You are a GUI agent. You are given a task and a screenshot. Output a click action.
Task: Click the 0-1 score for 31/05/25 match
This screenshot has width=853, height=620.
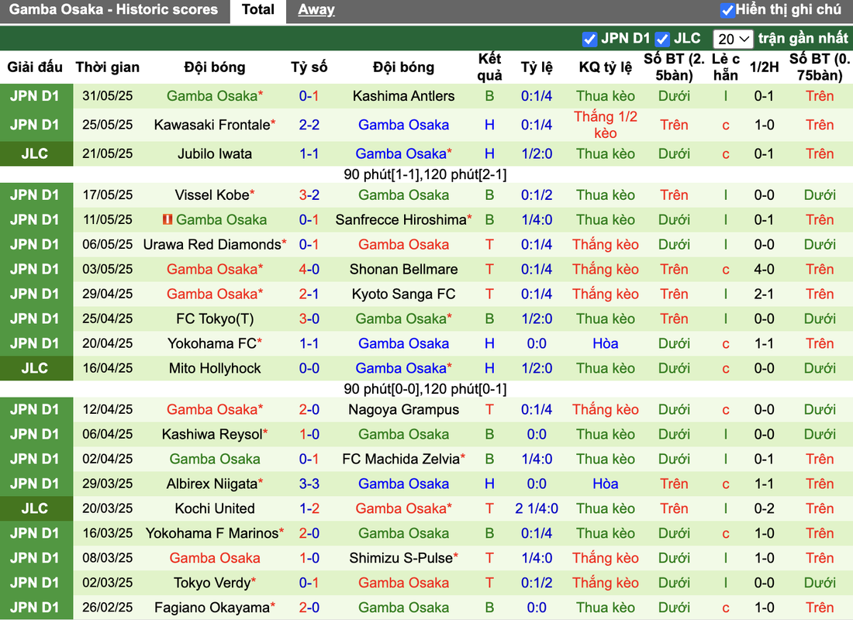click(x=309, y=96)
